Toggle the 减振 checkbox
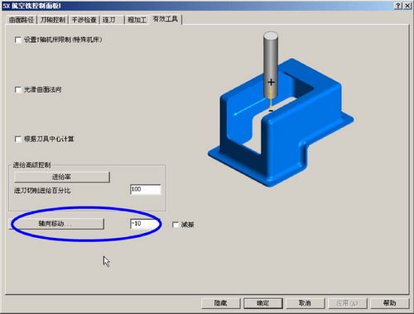Viewport: 414px width, 314px height. 176,225
